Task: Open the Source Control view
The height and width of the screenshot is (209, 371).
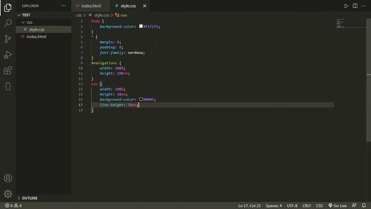Action: [8, 39]
